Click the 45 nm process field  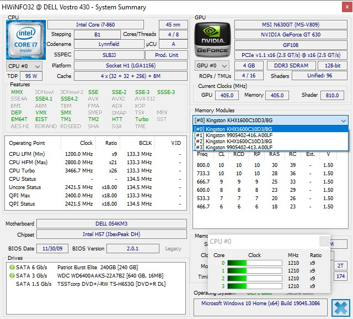pos(173,24)
